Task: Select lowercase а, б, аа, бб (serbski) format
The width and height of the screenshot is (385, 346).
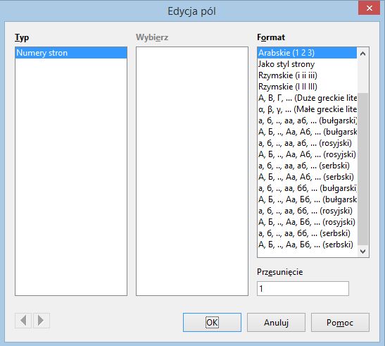Action: 307,233
